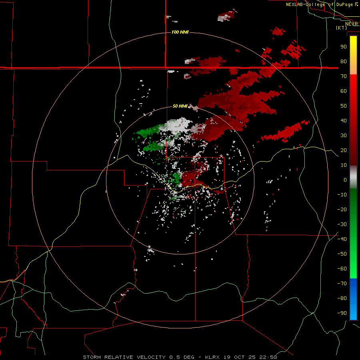Click the 70 value on the velocity scale
This screenshot has height=360, width=360.
tap(344, 76)
